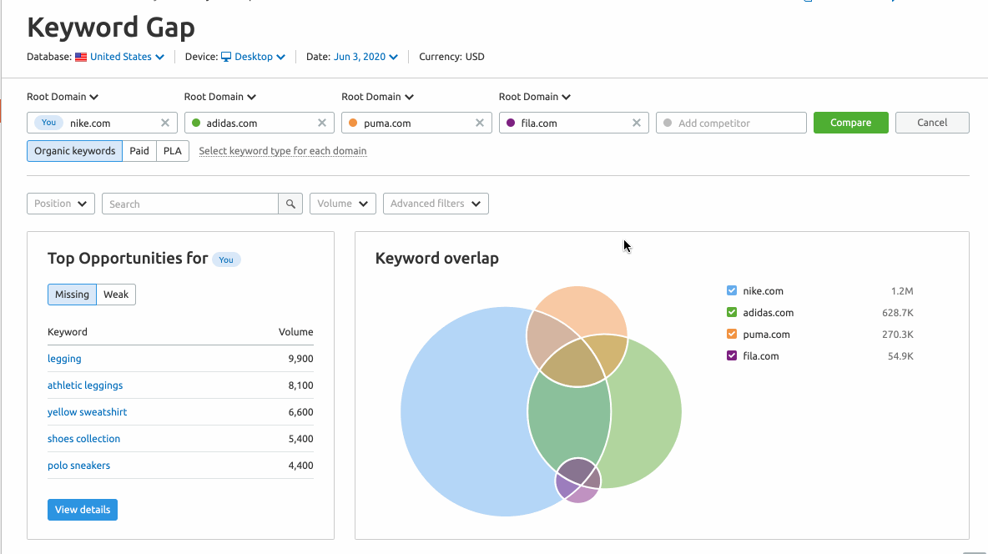This screenshot has width=988, height=554.
Task: Click the search magnifier icon button
Action: point(290,204)
